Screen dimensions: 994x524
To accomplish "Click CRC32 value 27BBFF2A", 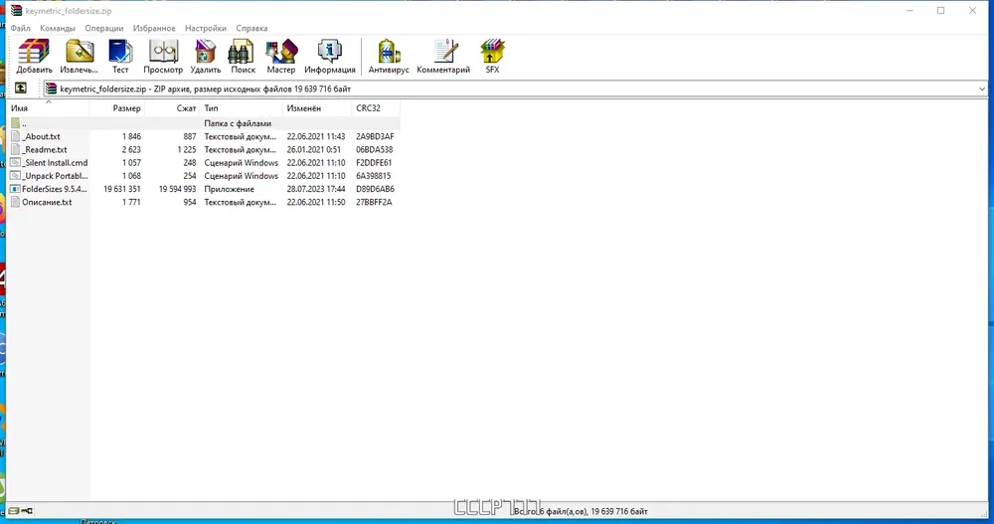I will pos(374,202).
